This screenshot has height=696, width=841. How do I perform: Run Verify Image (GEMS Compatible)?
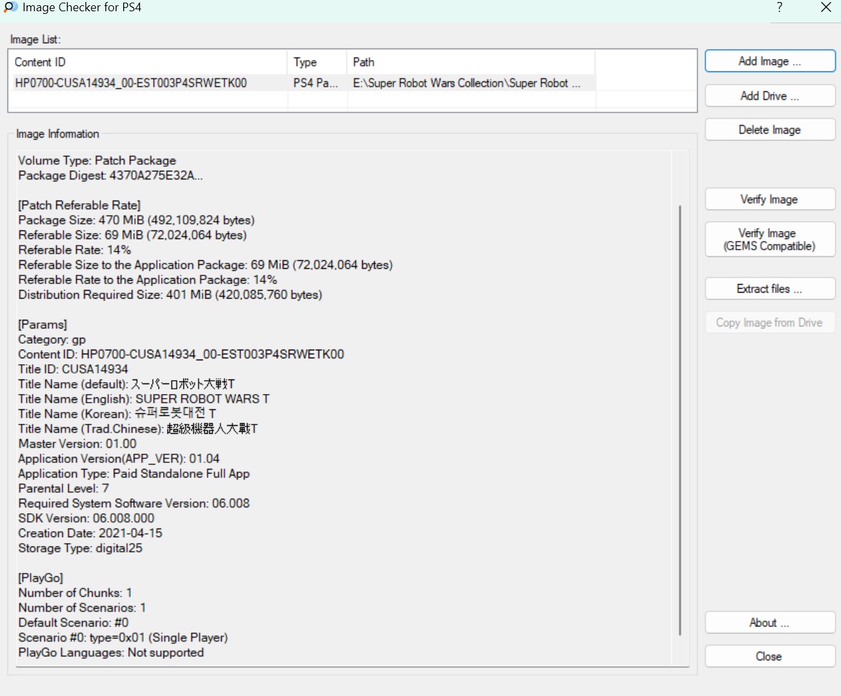[x=769, y=240]
